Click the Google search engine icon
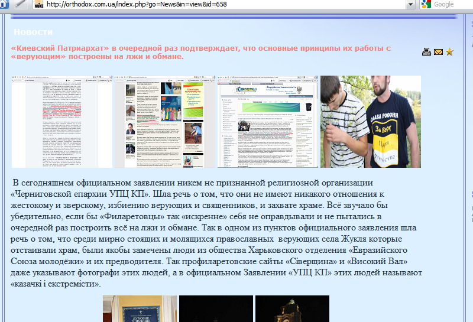 tap(425, 5)
